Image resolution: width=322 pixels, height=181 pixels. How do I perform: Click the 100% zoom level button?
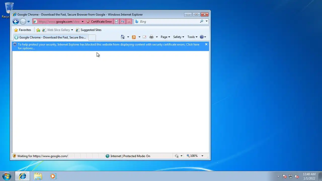[x=192, y=156]
